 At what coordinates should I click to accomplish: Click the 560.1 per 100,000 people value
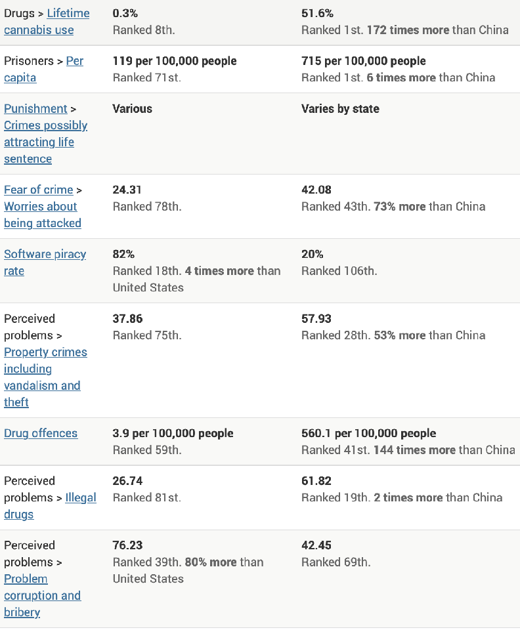(368, 433)
